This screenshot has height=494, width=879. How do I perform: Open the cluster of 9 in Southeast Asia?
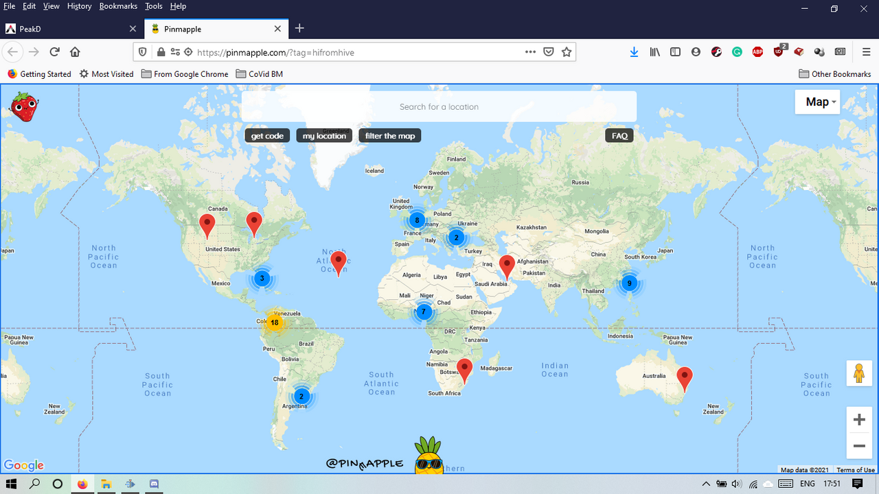click(x=629, y=283)
